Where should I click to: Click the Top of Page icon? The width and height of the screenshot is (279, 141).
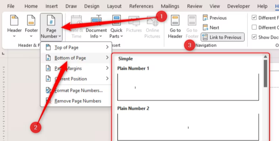click(x=48, y=47)
